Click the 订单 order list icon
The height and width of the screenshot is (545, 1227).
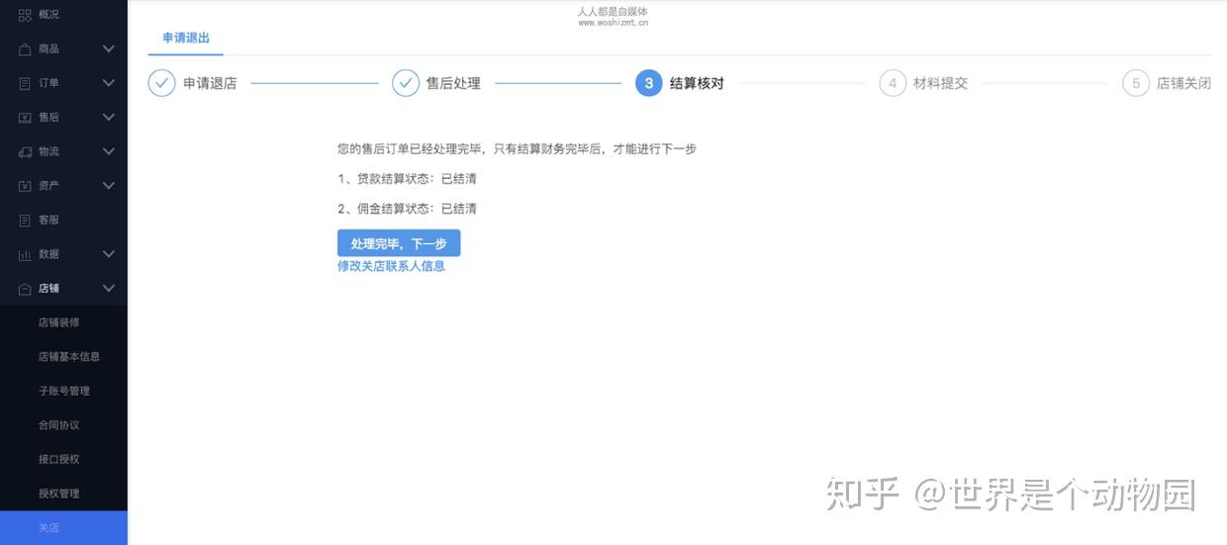[25, 83]
